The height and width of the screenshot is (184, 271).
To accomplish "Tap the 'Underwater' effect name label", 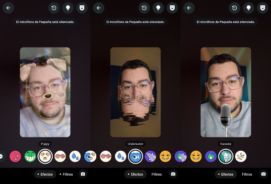I will tap(135, 144).
